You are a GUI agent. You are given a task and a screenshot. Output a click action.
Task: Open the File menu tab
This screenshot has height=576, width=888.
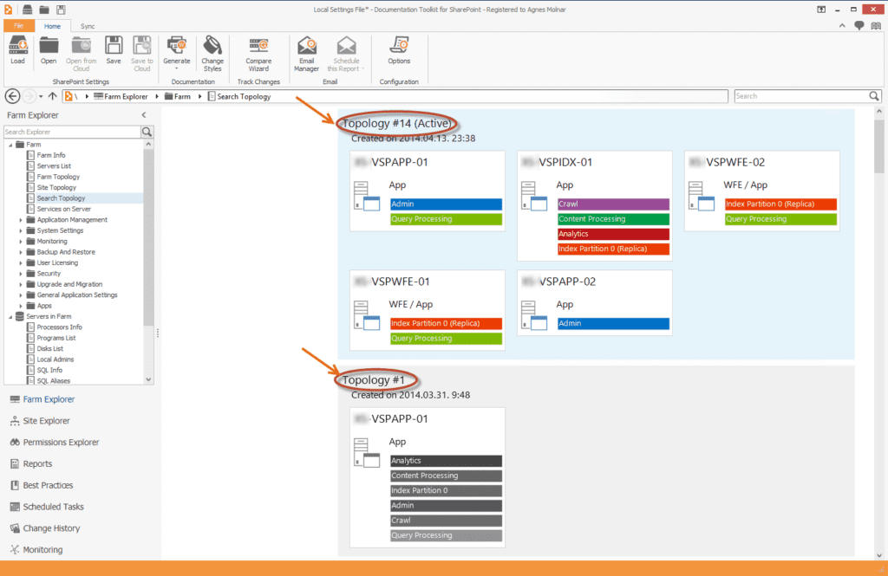point(18,26)
